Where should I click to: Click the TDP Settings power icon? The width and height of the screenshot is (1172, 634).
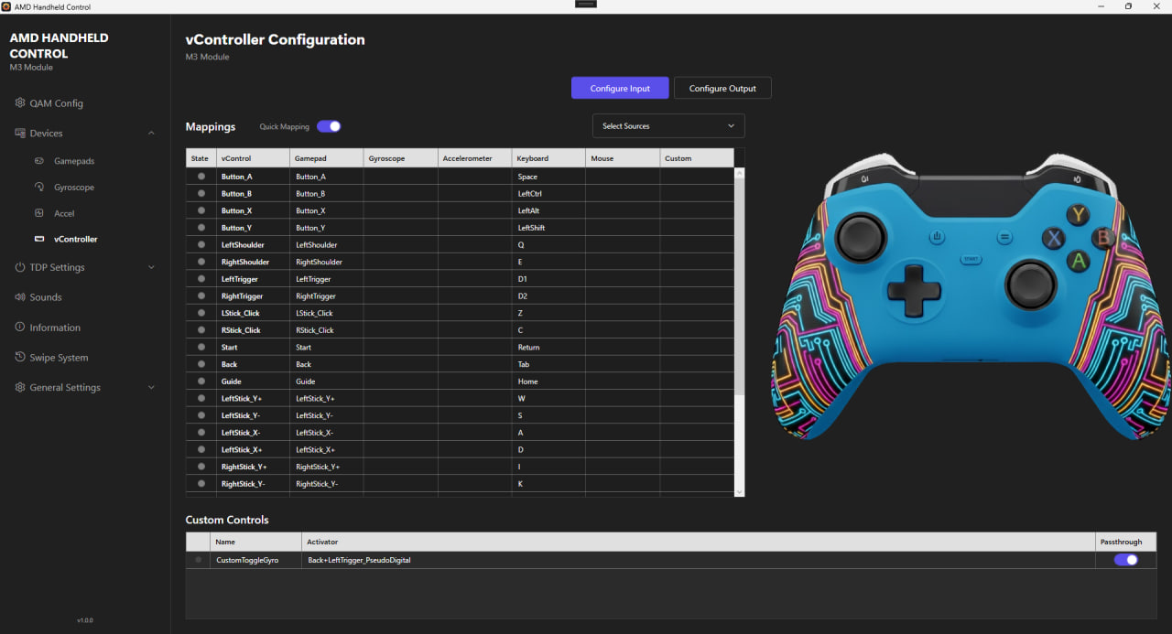20,267
